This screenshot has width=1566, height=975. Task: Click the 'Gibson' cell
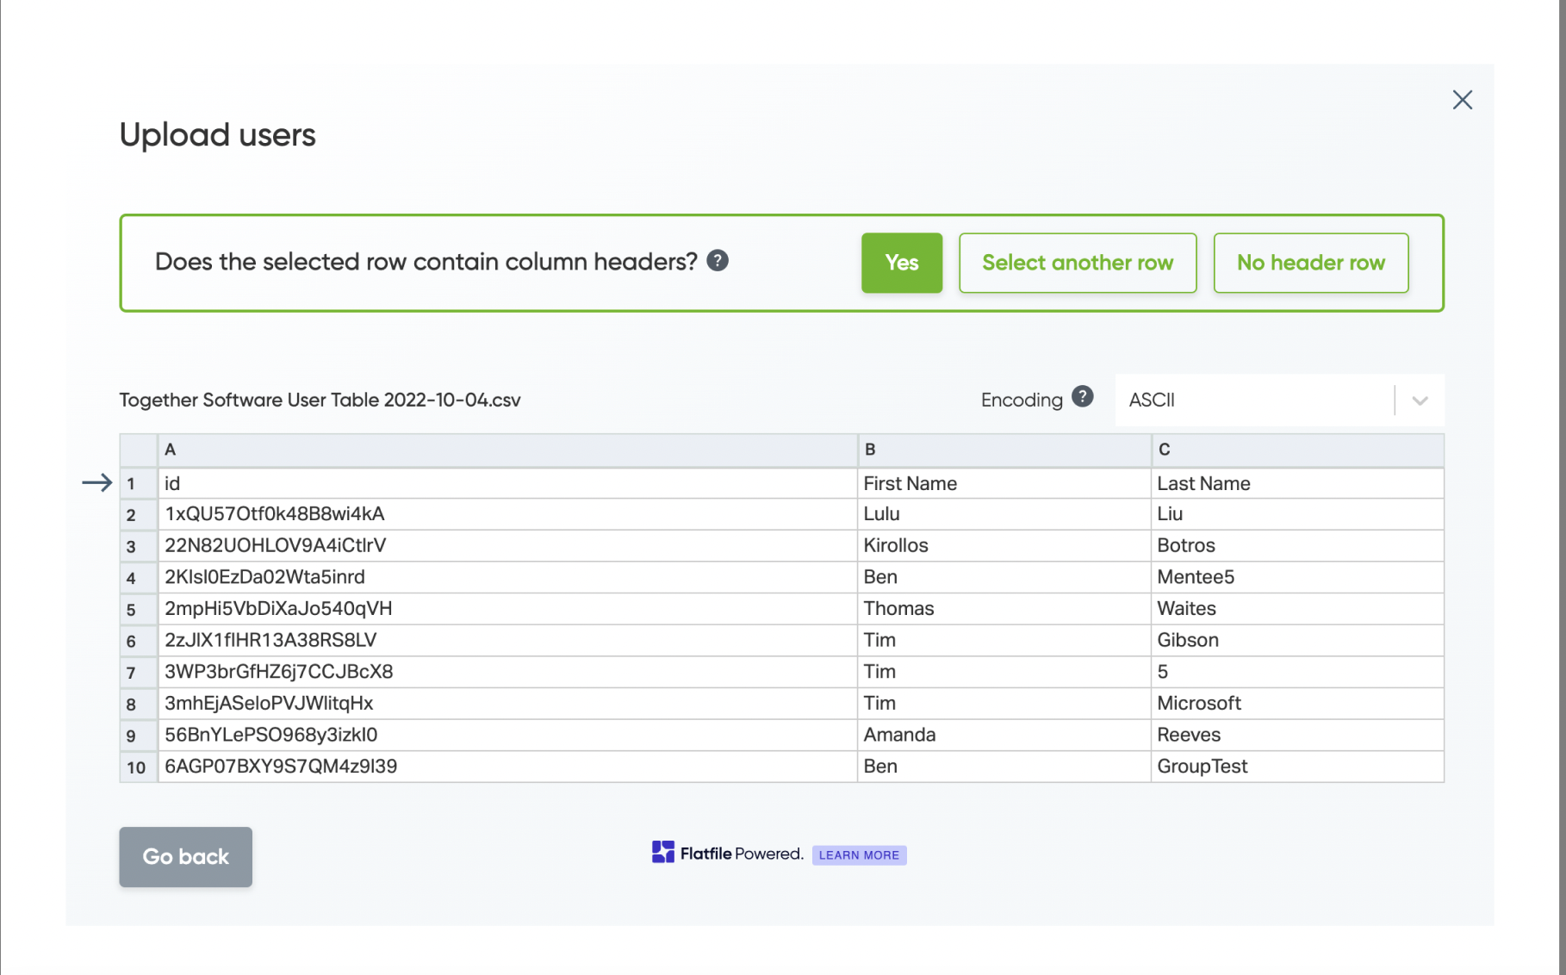click(1297, 641)
